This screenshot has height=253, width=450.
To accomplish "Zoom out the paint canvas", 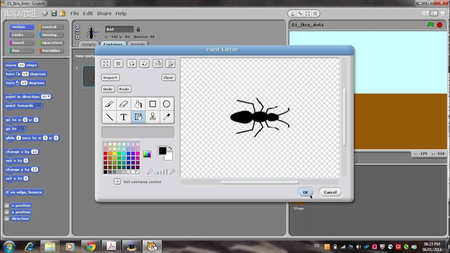I will tap(150, 172).
